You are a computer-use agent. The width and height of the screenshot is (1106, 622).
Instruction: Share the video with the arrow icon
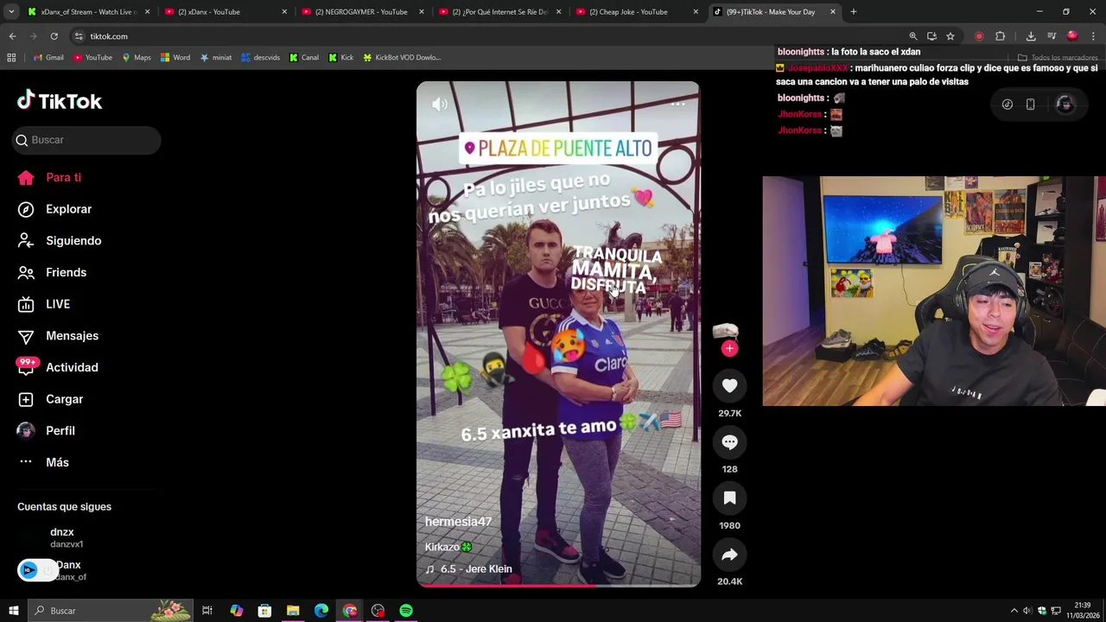pyautogui.click(x=729, y=555)
